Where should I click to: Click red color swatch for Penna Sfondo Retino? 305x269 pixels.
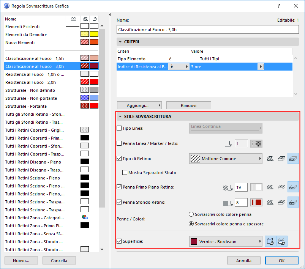coord(256,203)
